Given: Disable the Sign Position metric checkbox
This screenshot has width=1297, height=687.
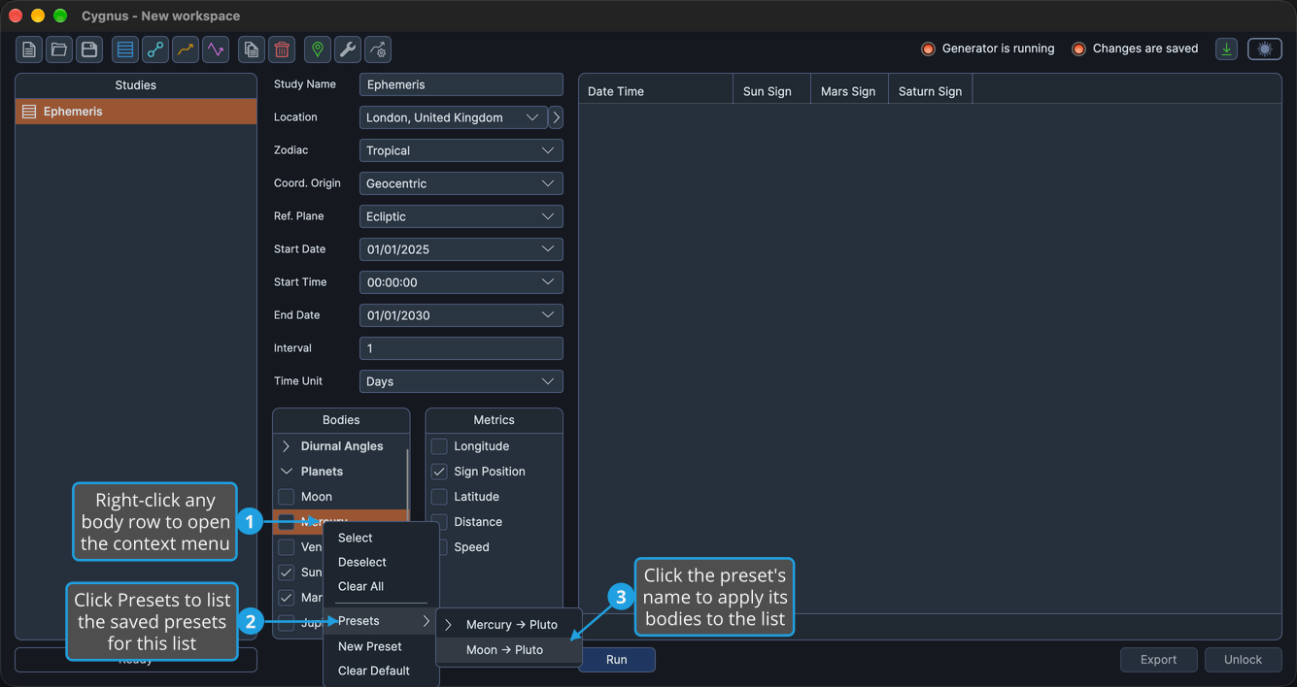Looking at the screenshot, I should tap(439, 472).
